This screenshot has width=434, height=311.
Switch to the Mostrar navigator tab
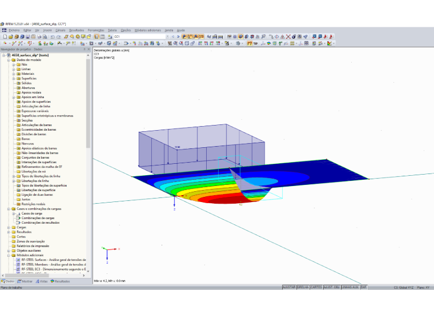tap(25, 281)
